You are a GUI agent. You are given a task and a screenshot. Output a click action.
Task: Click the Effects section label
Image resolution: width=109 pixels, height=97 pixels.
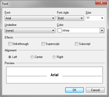tap(9, 37)
